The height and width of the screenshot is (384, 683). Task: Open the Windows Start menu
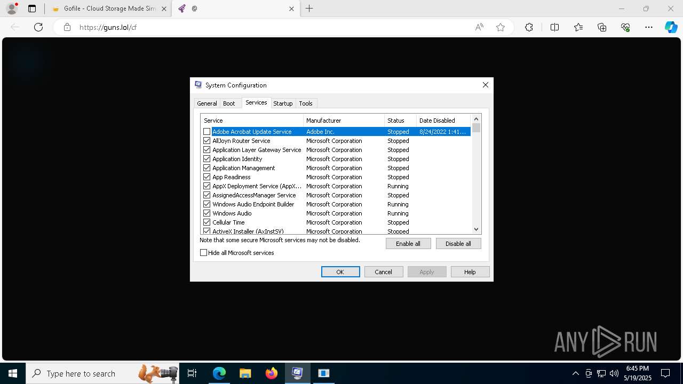13,373
